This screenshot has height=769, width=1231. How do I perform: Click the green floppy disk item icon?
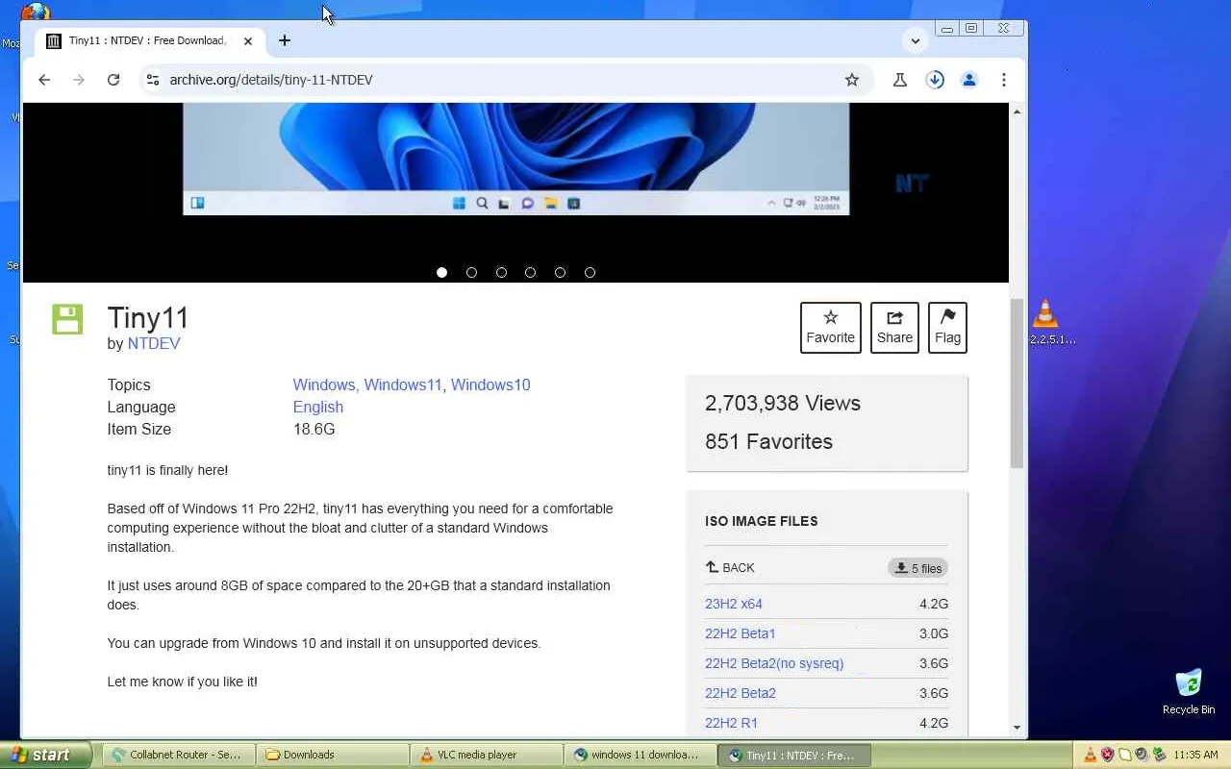click(67, 319)
